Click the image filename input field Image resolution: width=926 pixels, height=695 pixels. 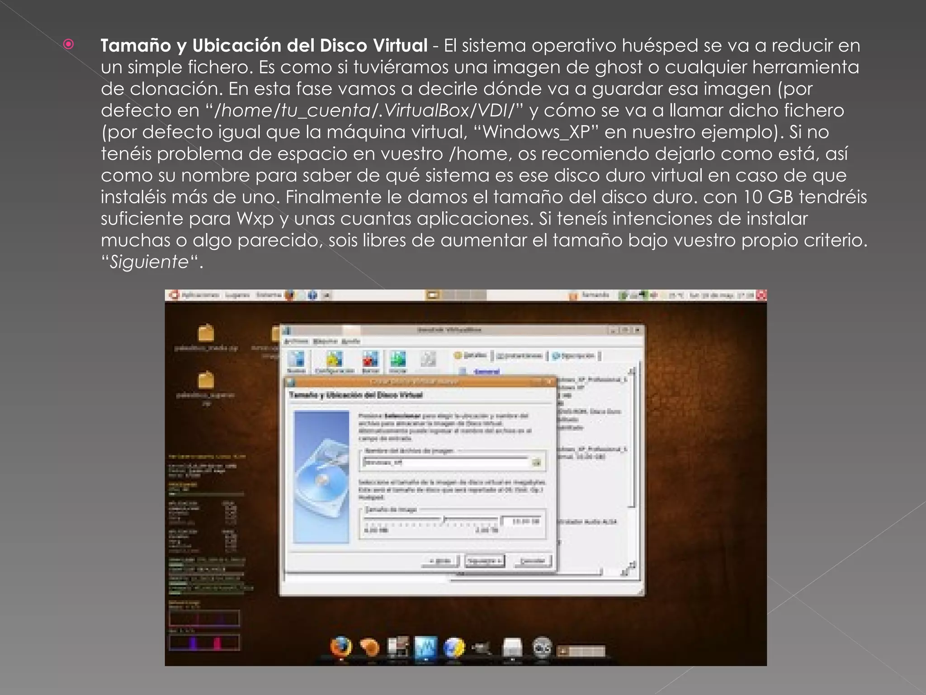point(445,462)
